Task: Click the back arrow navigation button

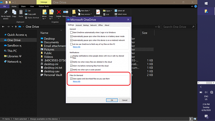Action: coord(3,27)
